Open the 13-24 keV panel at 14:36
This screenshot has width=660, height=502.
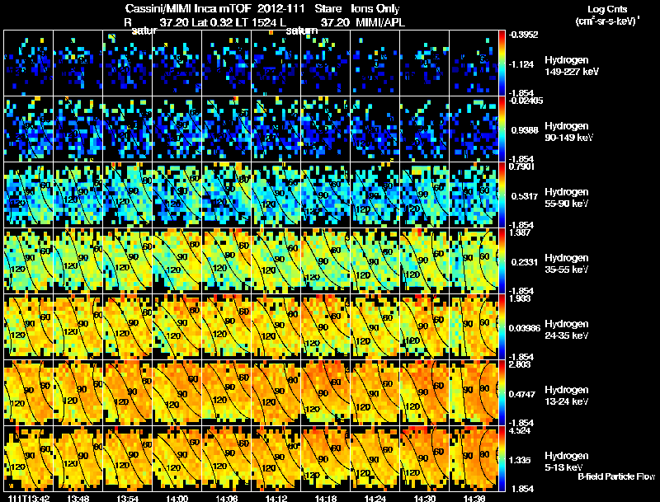474,392
